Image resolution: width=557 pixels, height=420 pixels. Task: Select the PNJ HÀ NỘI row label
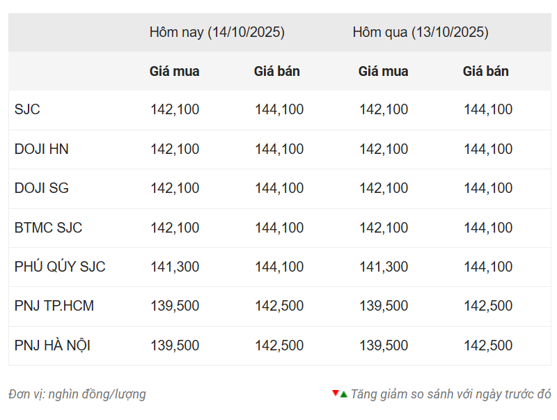pos(52,345)
